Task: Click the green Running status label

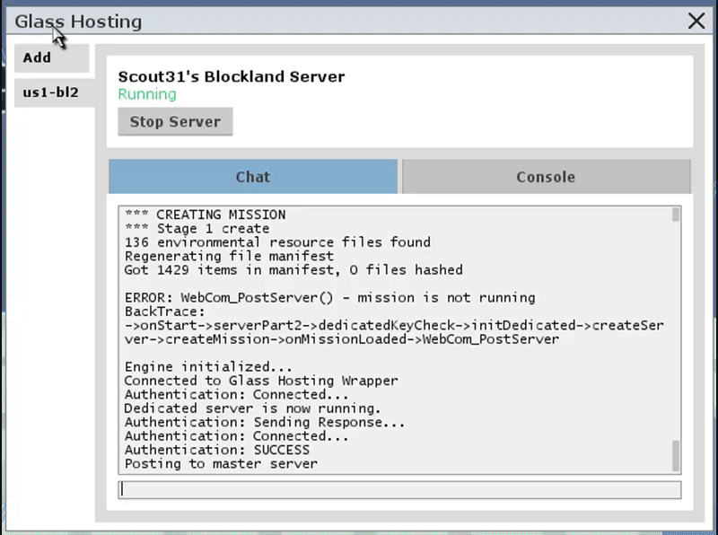Action: click(x=147, y=94)
